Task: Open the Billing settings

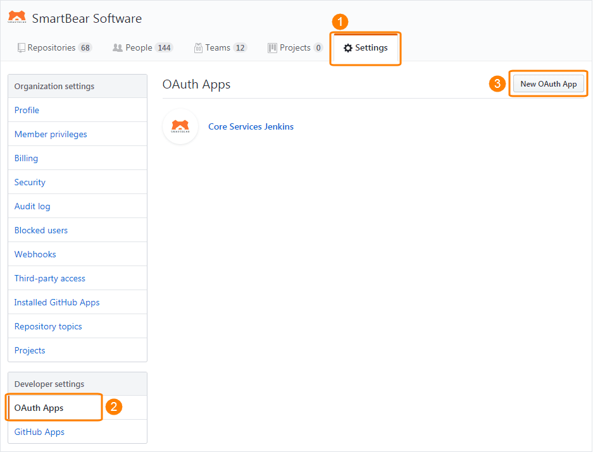Action: point(25,158)
